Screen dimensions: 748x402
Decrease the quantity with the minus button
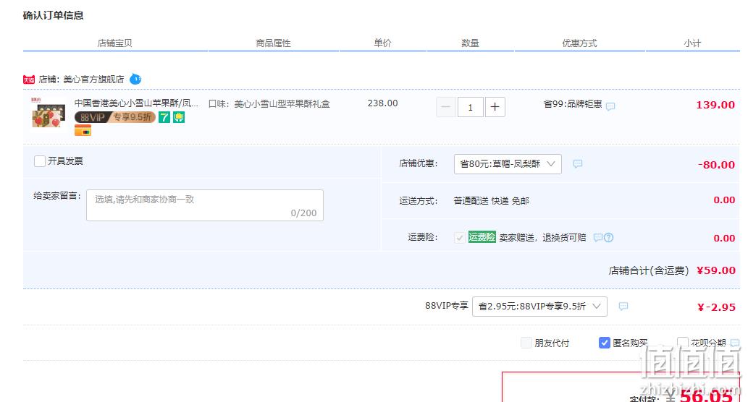click(445, 107)
